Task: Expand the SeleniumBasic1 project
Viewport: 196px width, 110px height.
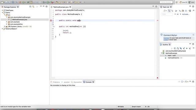Action: [2, 29]
